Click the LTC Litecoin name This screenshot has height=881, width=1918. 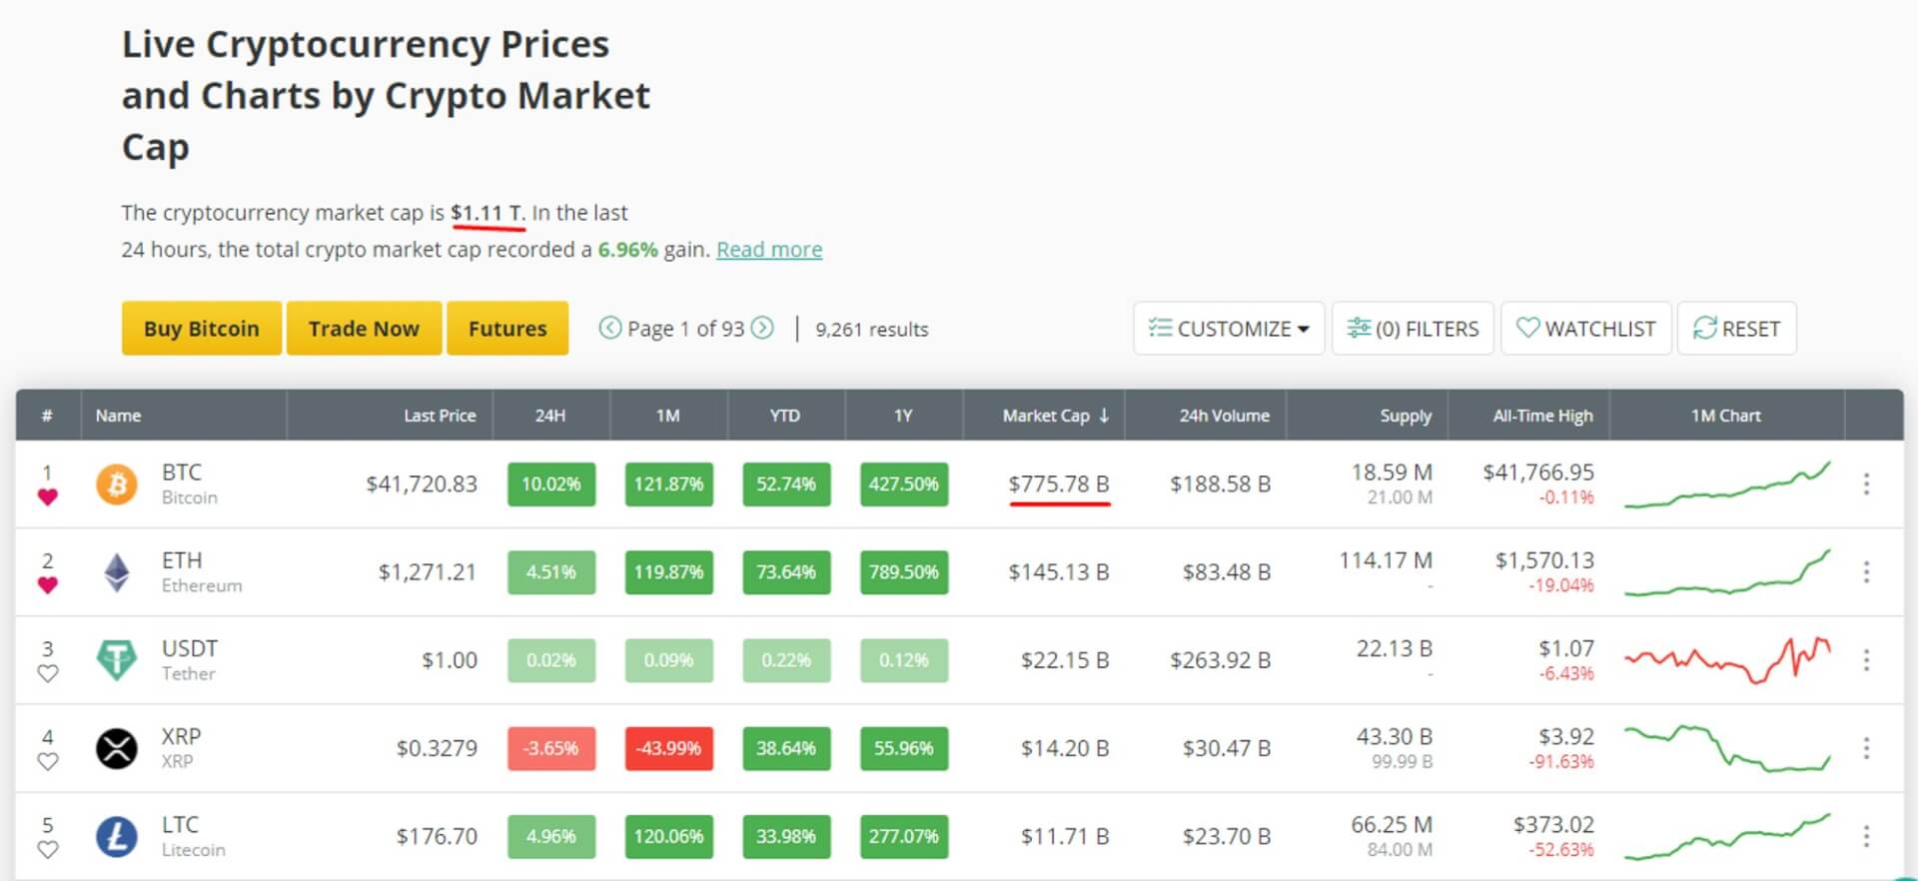[194, 836]
